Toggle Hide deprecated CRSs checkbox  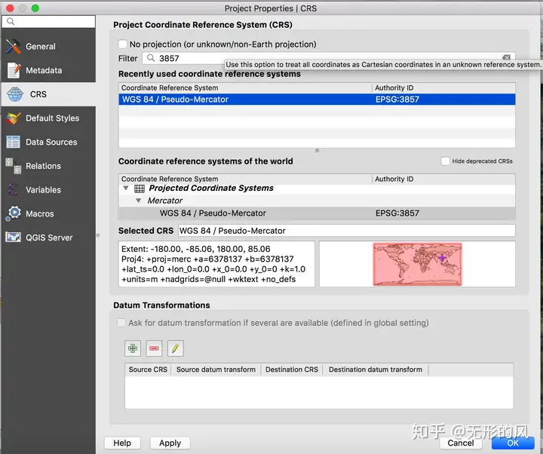446,161
